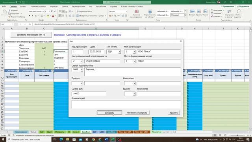
Task: Click Добавить транзакцию button on sheet
Action: coord(31,35)
